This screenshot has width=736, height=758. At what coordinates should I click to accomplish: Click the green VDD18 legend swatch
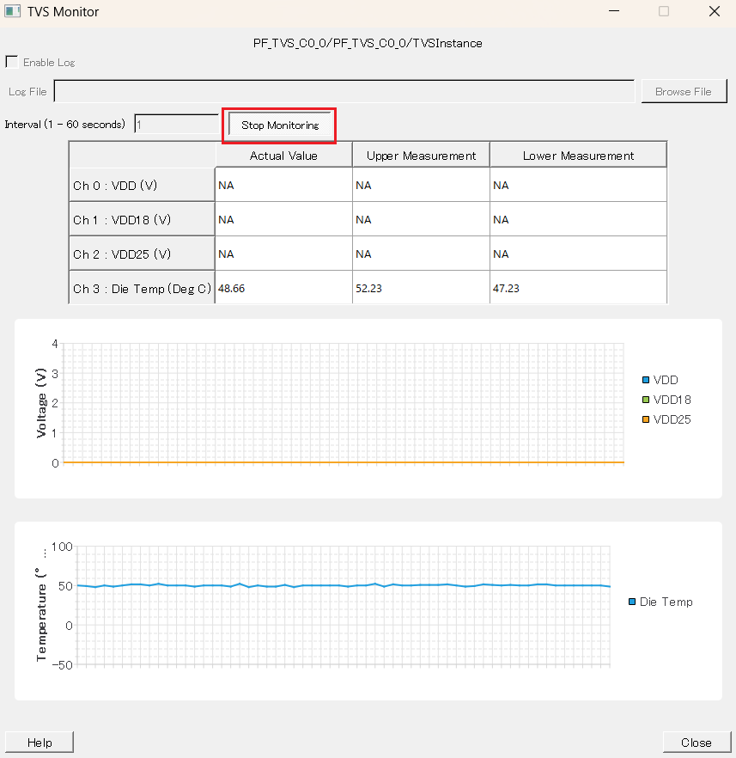pyautogui.click(x=646, y=400)
